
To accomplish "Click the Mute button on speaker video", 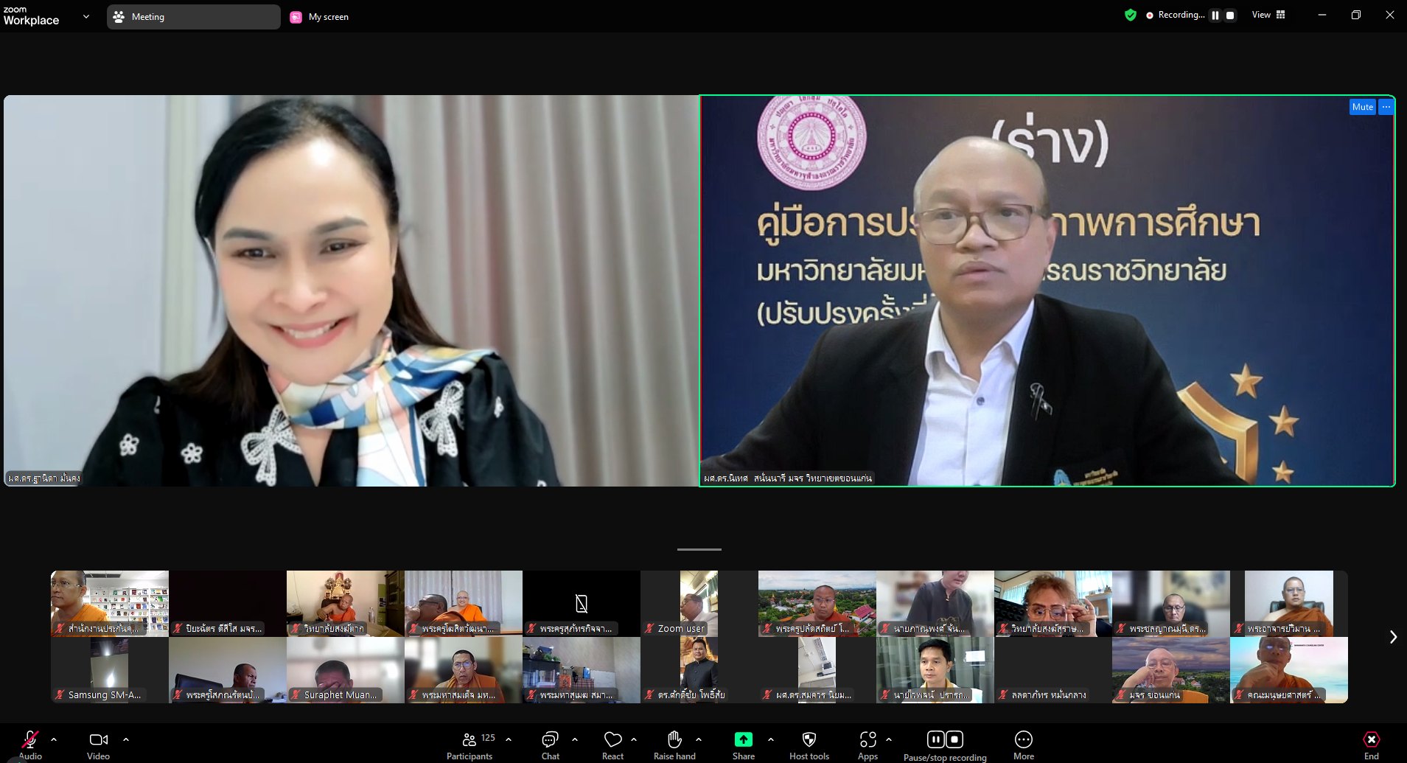I will point(1362,107).
